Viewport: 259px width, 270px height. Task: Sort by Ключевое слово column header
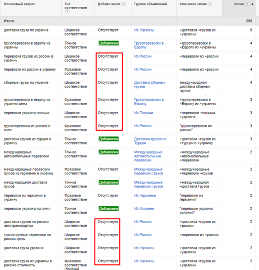193,4
